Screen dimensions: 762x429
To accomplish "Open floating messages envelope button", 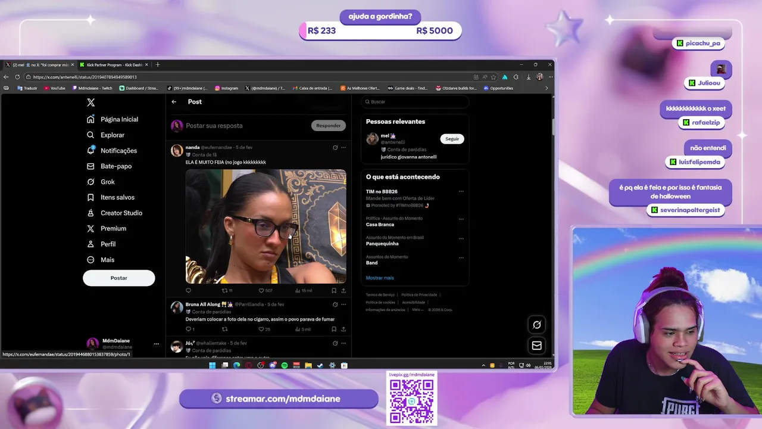I will (536, 346).
